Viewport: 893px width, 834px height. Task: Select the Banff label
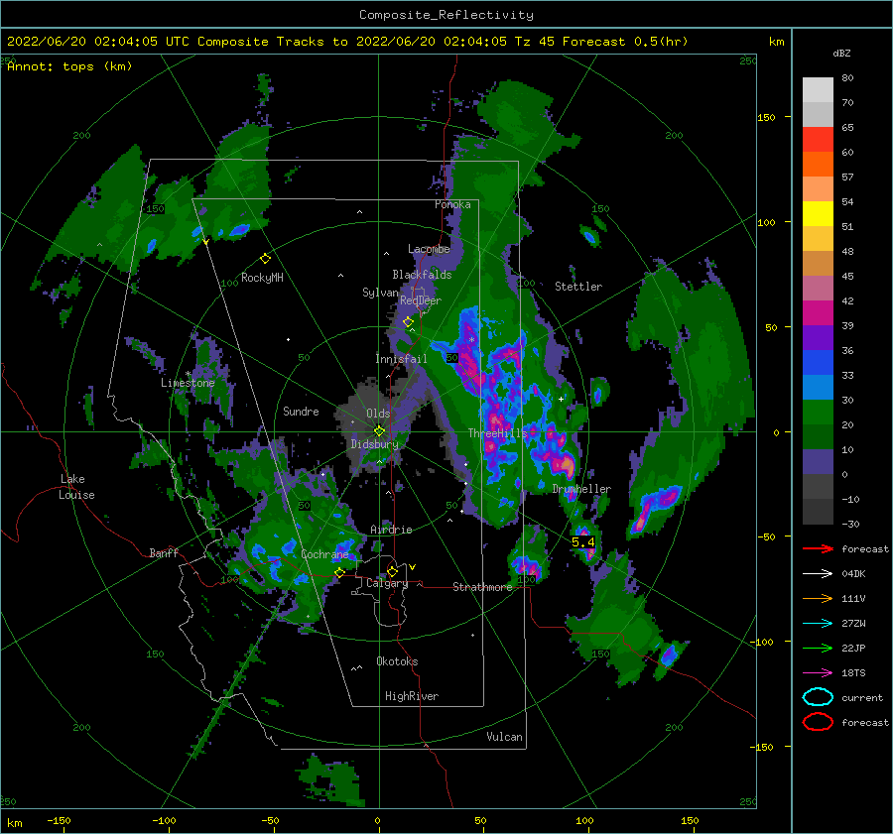(164, 552)
